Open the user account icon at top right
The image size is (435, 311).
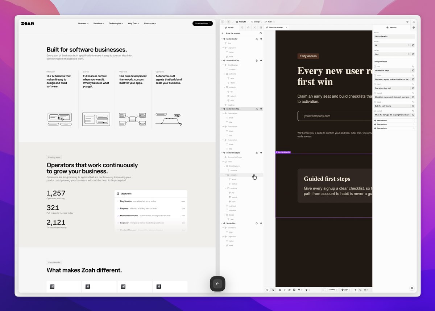click(x=414, y=22)
